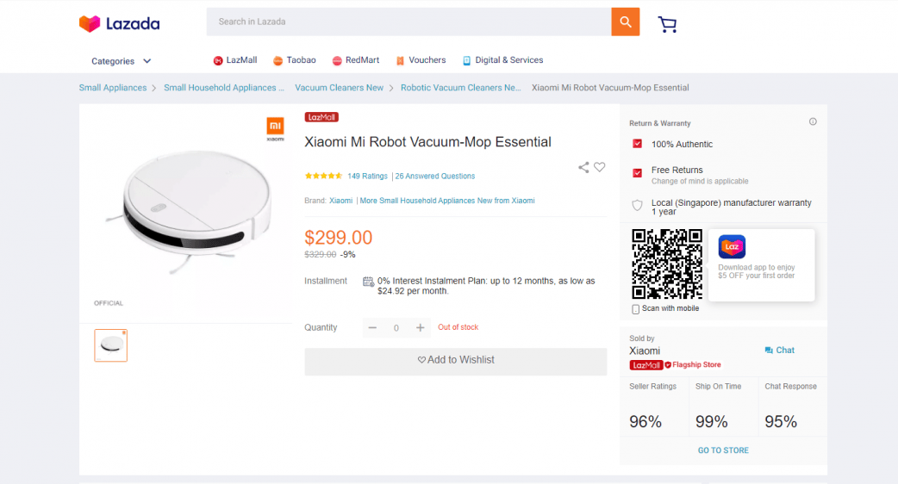This screenshot has width=898, height=484.
Task: Click the Laz app icon beside the QR code
Action: point(732,246)
